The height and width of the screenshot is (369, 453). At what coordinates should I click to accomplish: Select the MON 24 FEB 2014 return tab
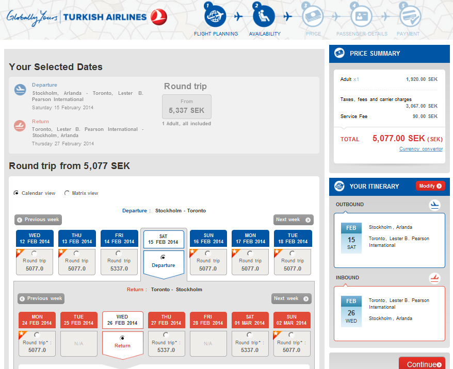click(x=37, y=320)
